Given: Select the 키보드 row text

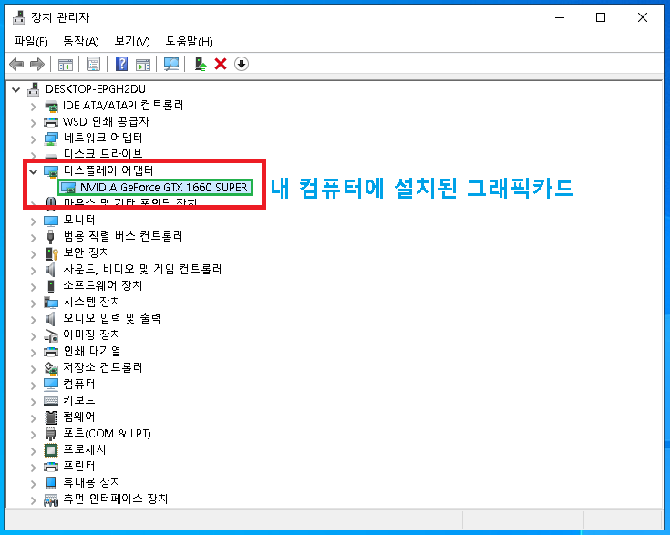Looking at the screenshot, I should click(x=79, y=400).
